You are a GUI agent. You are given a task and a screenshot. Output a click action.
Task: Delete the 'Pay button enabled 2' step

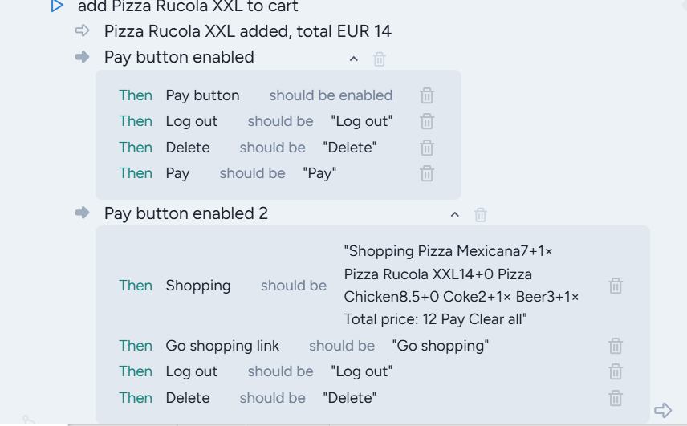point(481,215)
